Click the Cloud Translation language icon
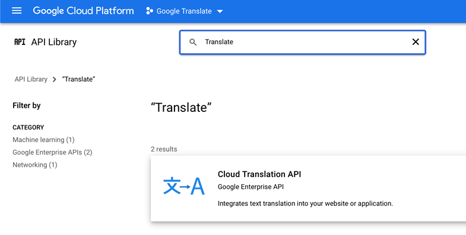The width and height of the screenshot is (466, 235). click(x=184, y=186)
